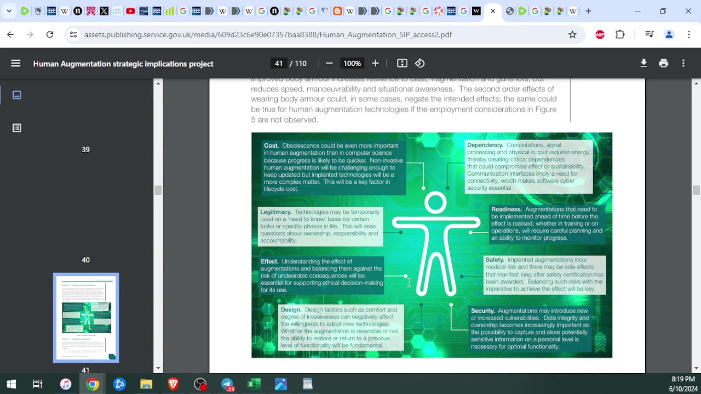Close the active PDF tab
Screen dimensions: 701x394
492,11
